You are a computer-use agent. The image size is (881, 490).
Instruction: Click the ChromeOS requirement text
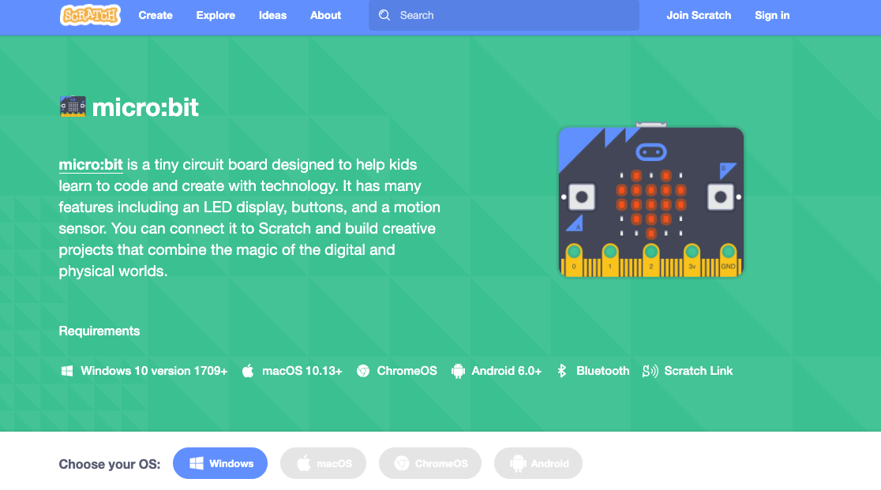(407, 371)
